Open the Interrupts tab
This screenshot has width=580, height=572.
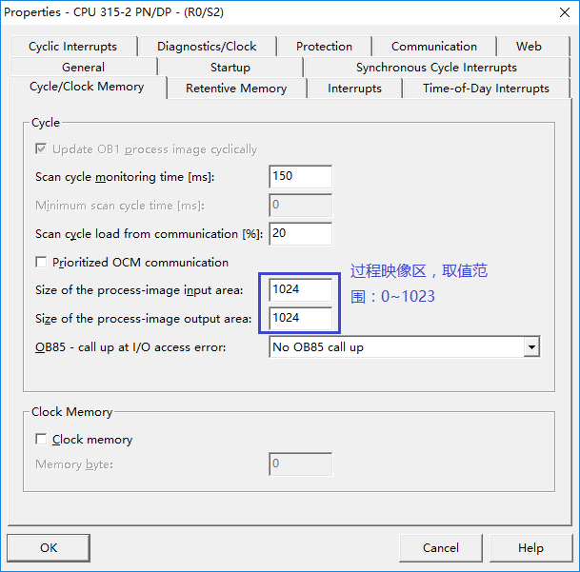tap(354, 89)
